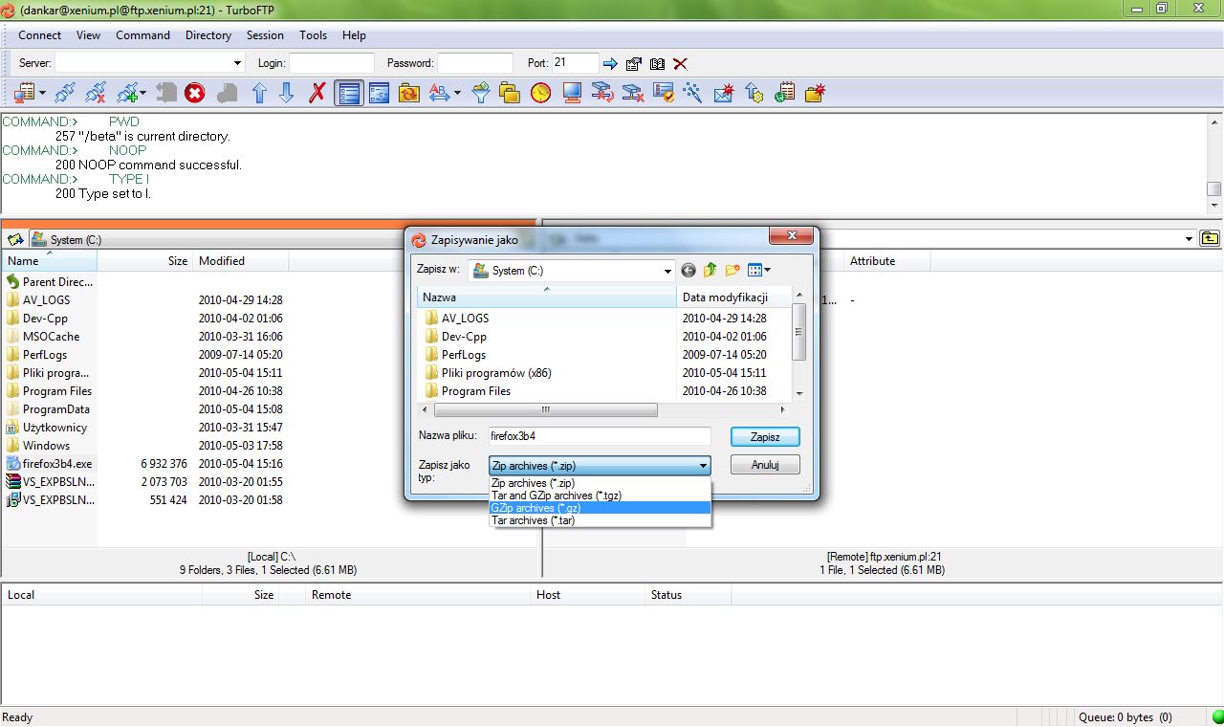This screenshot has width=1224, height=727.
Task: Click the Anuluj button
Action: (765, 465)
